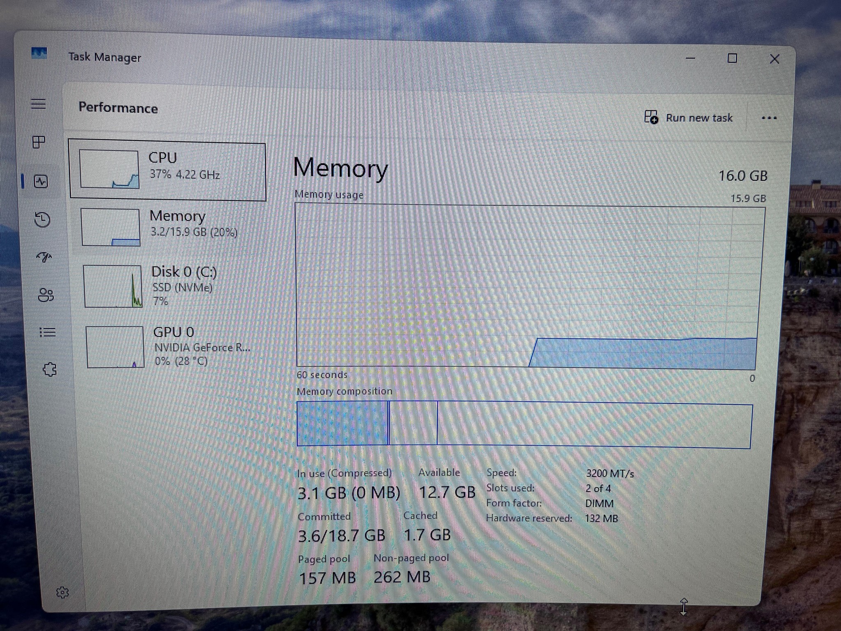Open Task Manager settings gear

[62, 592]
